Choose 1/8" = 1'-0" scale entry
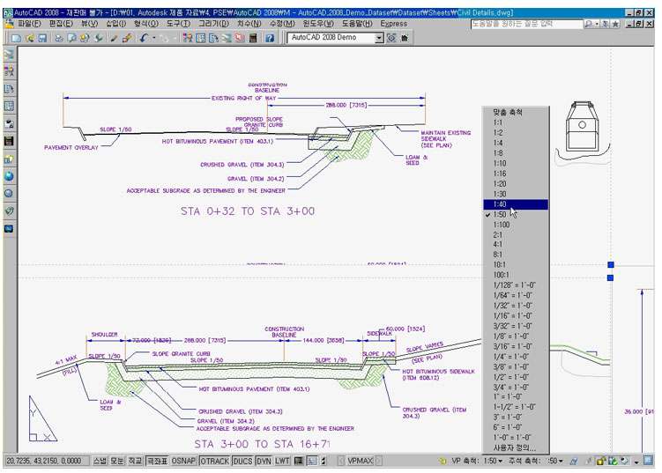 coord(516,336)
